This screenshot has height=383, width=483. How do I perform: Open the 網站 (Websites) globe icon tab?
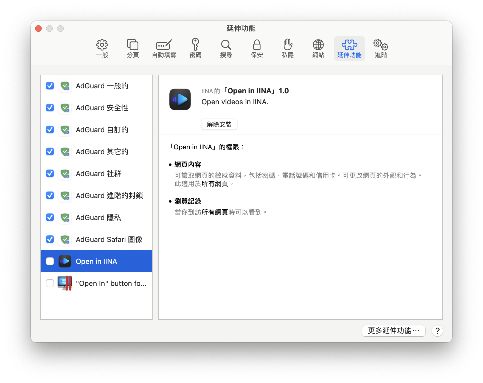click(x=318, y=48)
